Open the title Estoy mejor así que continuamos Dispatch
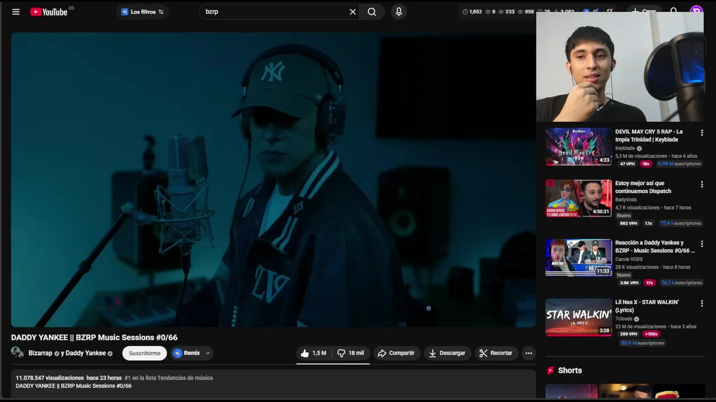This screenshot has width=716, height=402. 643,187
